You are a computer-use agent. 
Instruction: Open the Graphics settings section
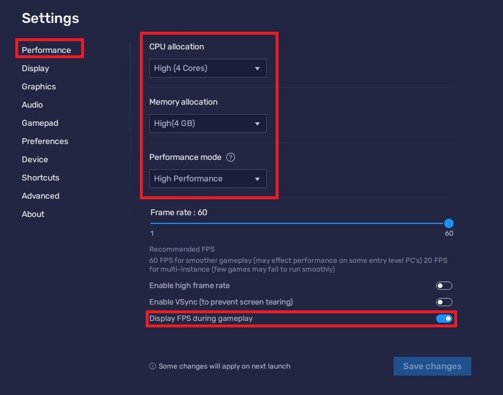point(39,86)
